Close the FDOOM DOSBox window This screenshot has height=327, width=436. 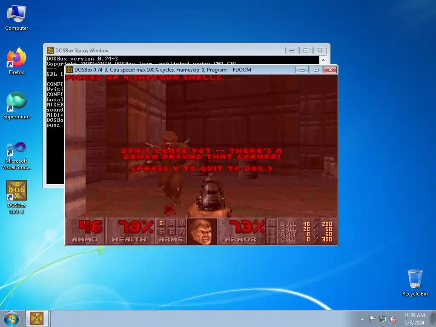click(x=330, y=70)
